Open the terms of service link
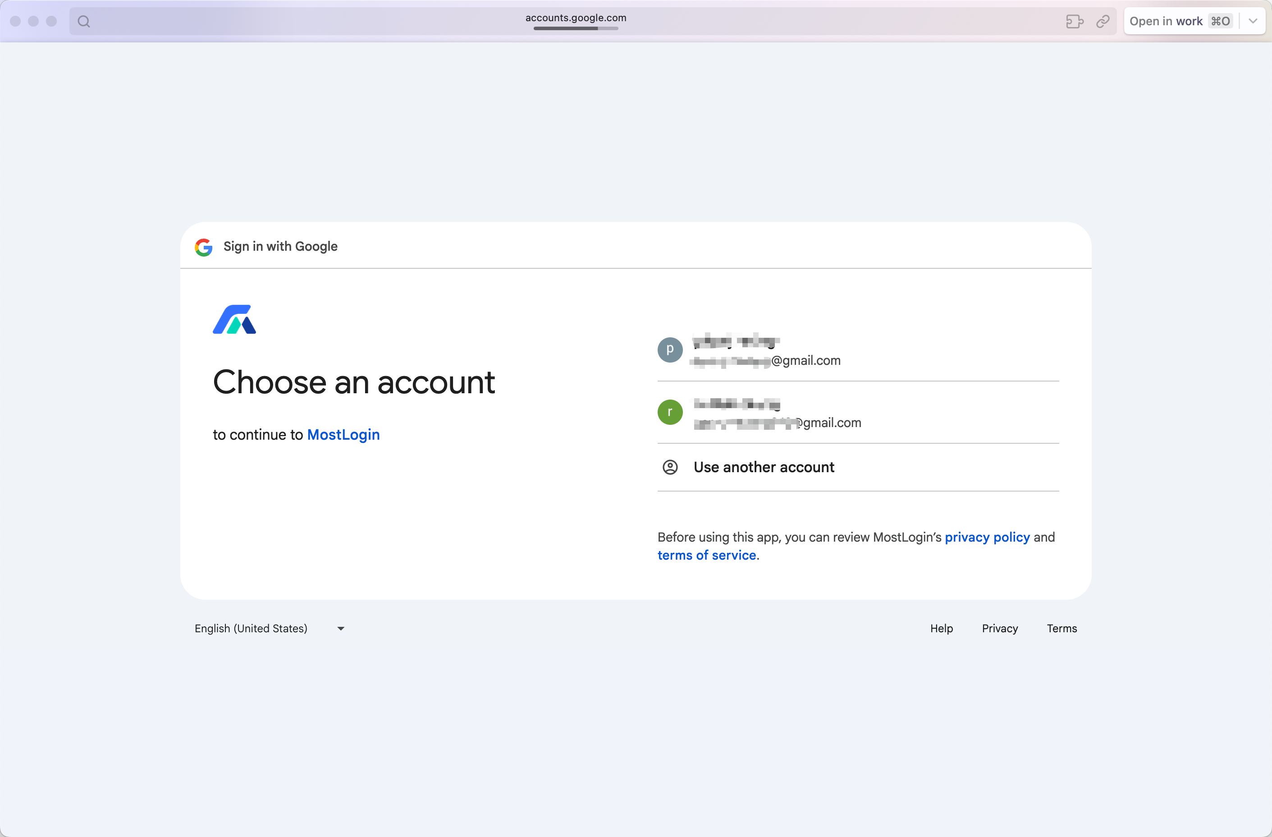This screenshot has width=1272, height=837. point(707,555)
